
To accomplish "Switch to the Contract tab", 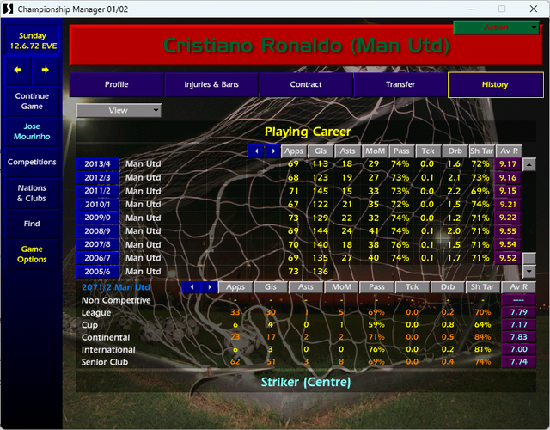I will 306,84.
